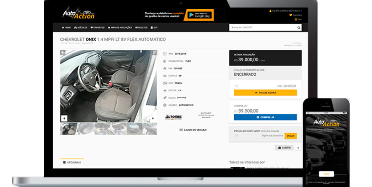Click the search magnifier icon
Screen dimensions: 372x187
(299, 28)
